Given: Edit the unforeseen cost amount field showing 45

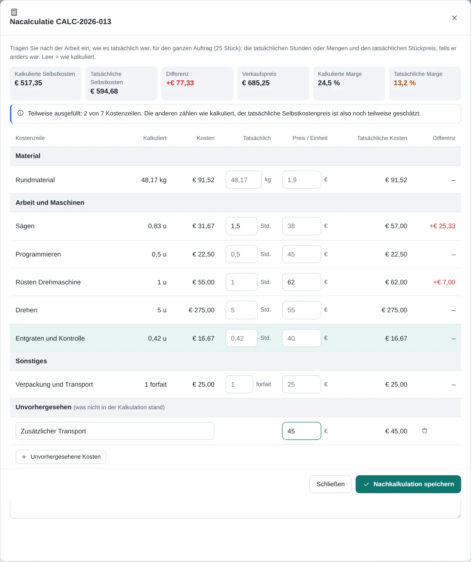Looking at the screenshot, I should [x=301, y=431].
